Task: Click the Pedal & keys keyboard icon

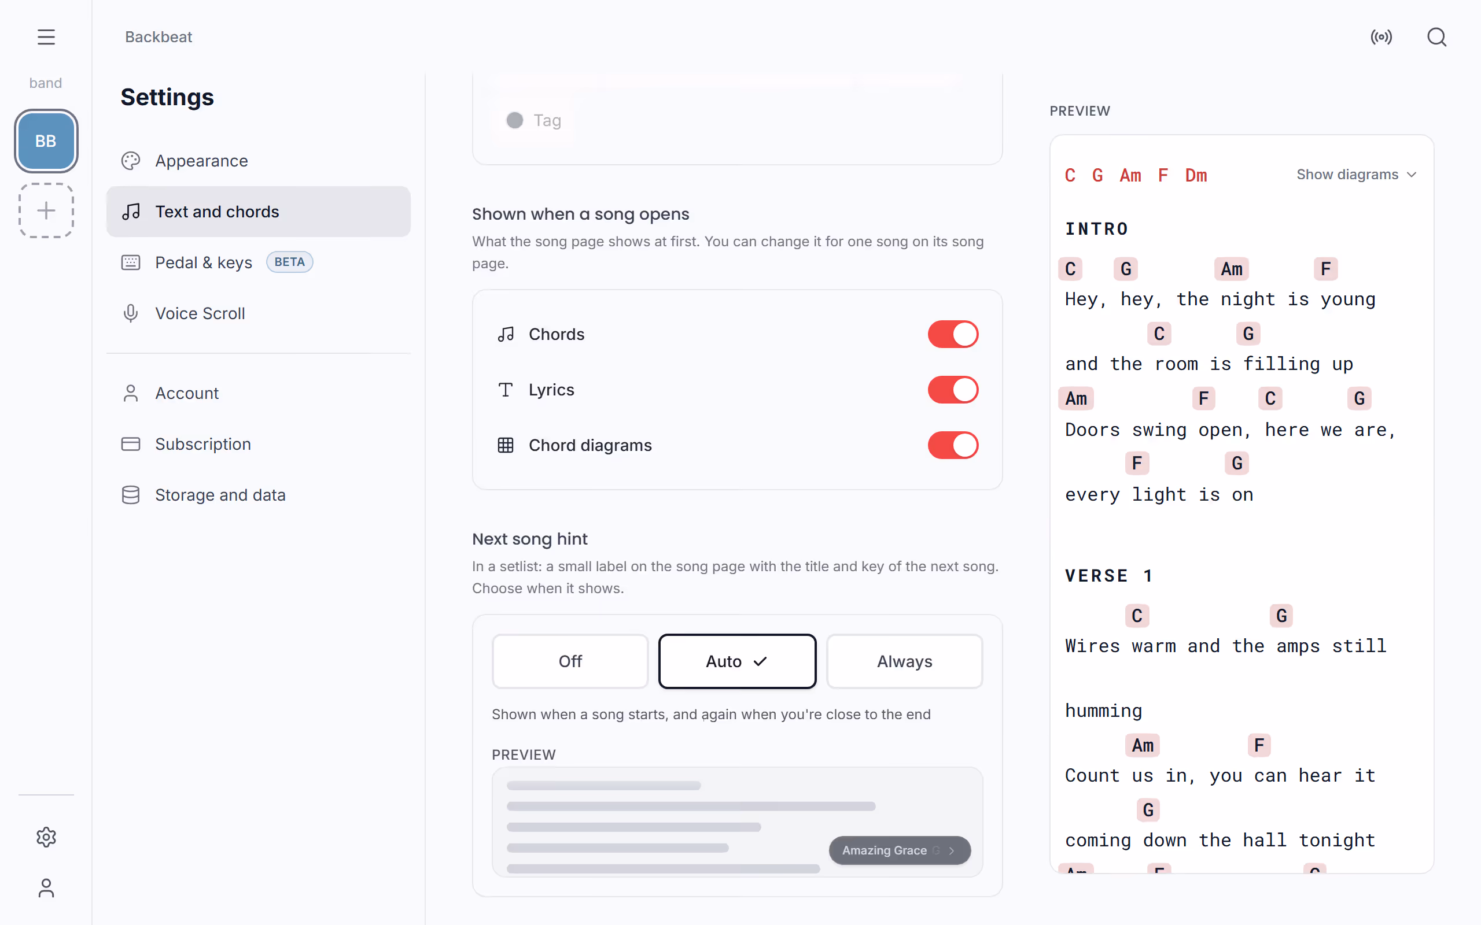Action: tap(130, 262)
